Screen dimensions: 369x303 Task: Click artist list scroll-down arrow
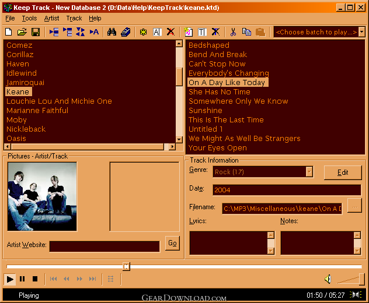pyautogui.click(x=179, y=139)
